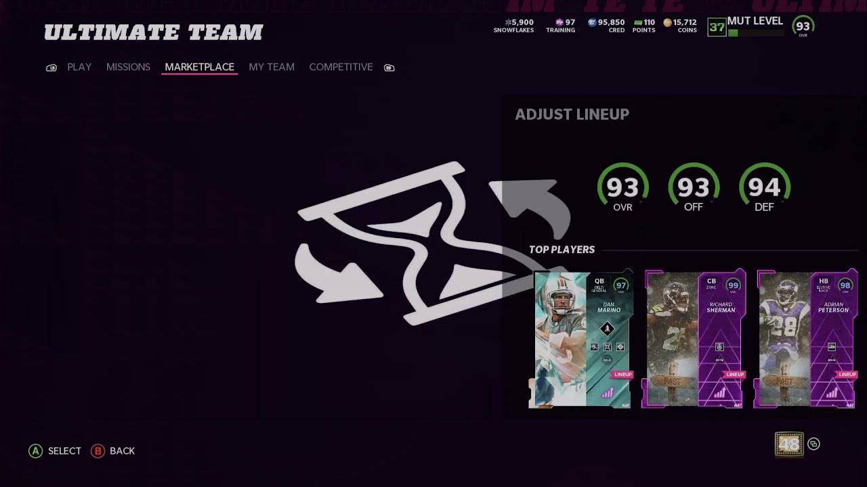
Task: Go to the Competitive tab
Action: tap(341, 67)
